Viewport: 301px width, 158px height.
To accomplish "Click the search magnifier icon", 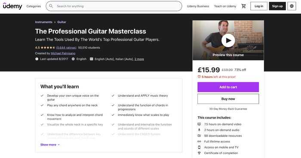I will pos(51,6).
